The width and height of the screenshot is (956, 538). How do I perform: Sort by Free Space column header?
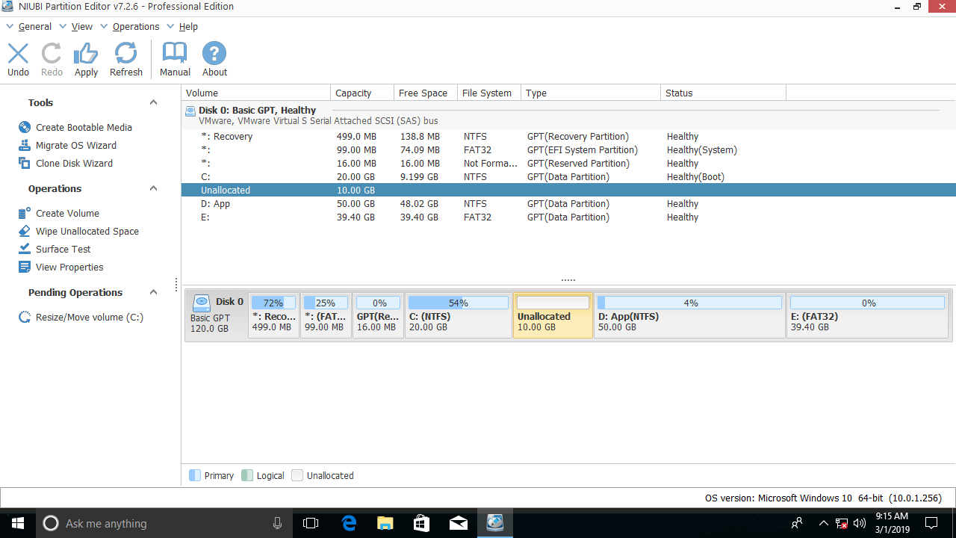(423, 93)
